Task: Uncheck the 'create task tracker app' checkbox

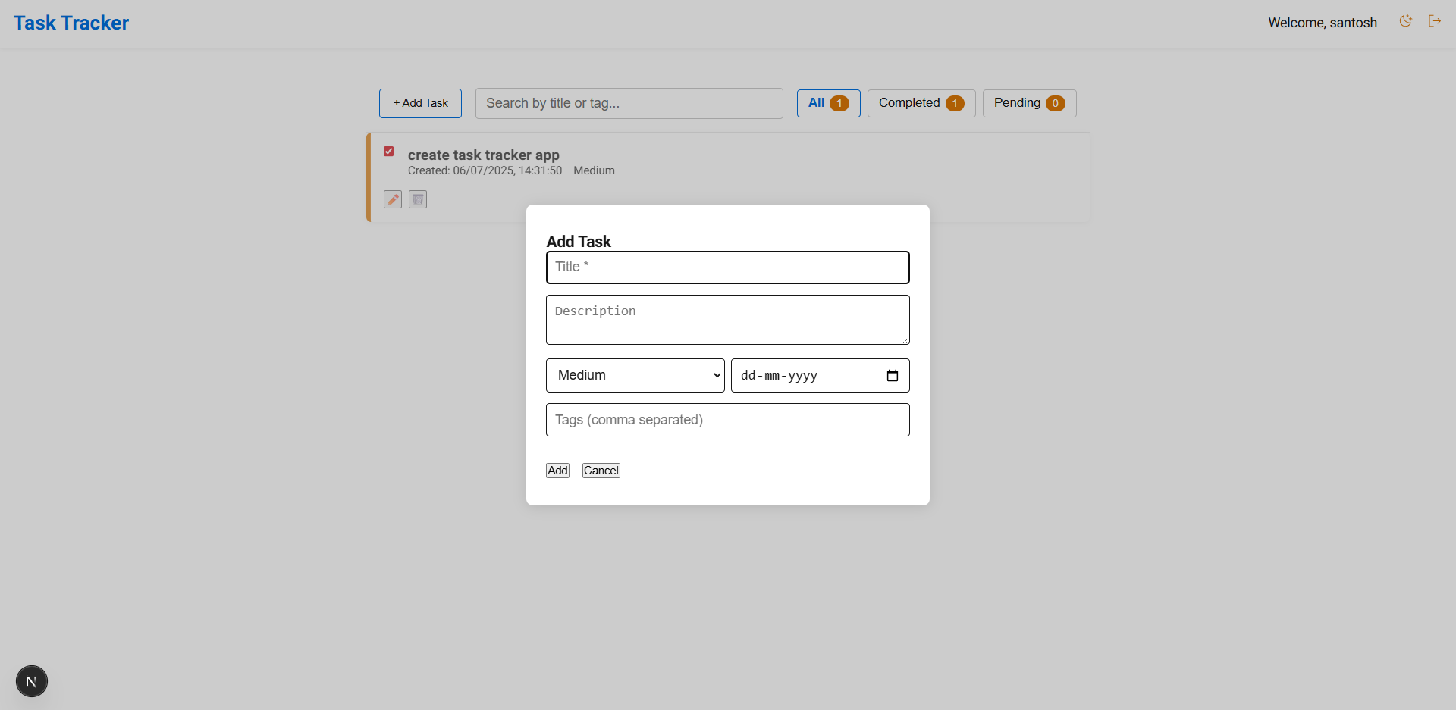Action: pos(389,152)
